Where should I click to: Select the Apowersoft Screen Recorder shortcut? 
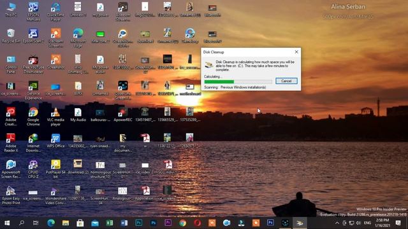point(11,169)
